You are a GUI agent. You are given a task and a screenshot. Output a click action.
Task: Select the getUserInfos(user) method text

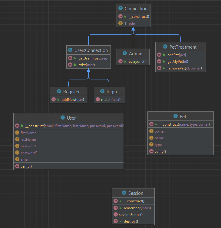[93, 58]
